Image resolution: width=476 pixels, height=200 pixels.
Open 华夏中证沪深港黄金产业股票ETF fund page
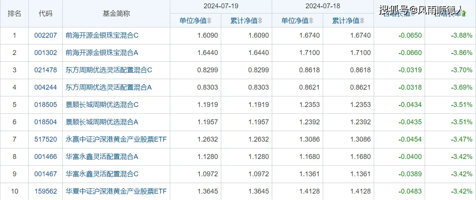pyautogui.click(x=116, y=191)
